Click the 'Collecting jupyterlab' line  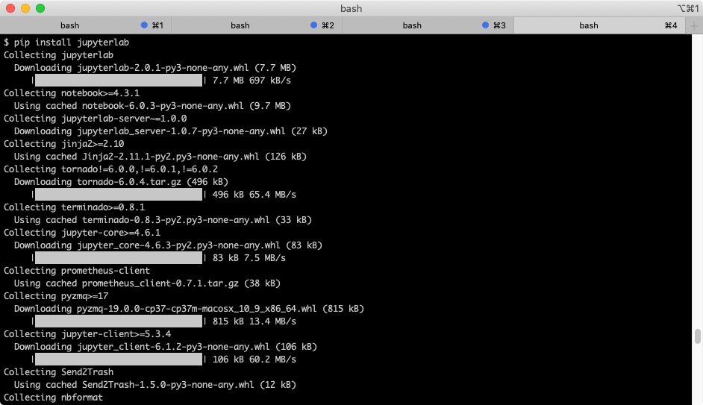(59, 55)
